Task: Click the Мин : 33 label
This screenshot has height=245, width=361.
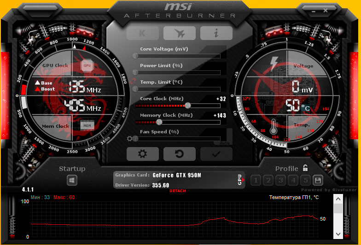Action: [x=40, y=197]
